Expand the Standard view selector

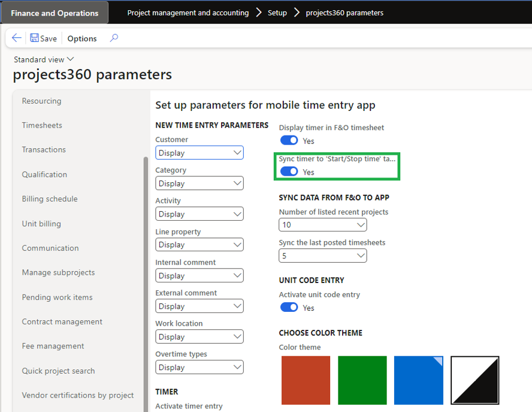[x=71, y=59]
